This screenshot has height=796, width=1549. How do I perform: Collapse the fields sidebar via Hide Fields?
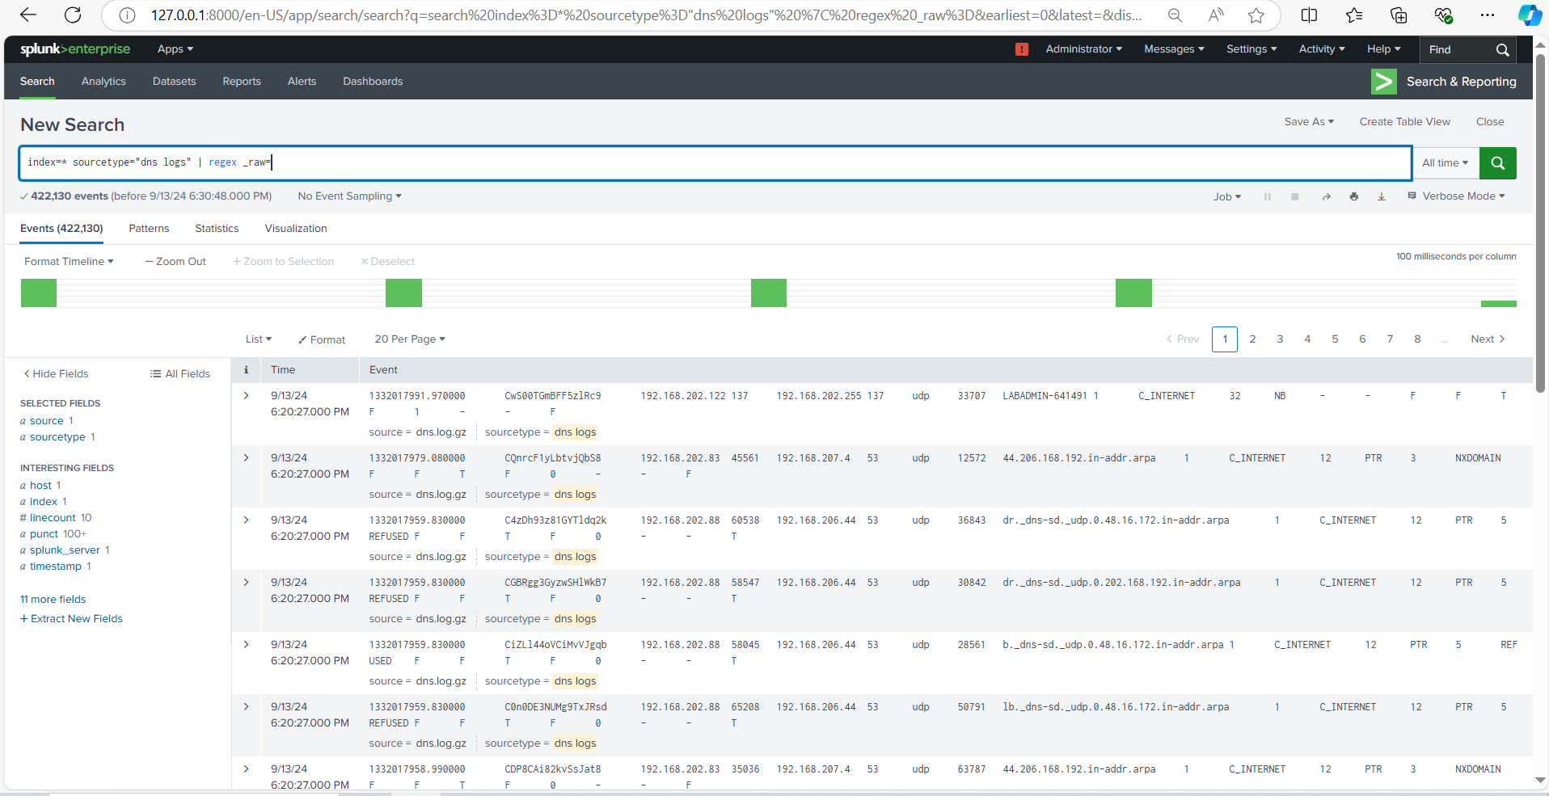tap(55, 373)
